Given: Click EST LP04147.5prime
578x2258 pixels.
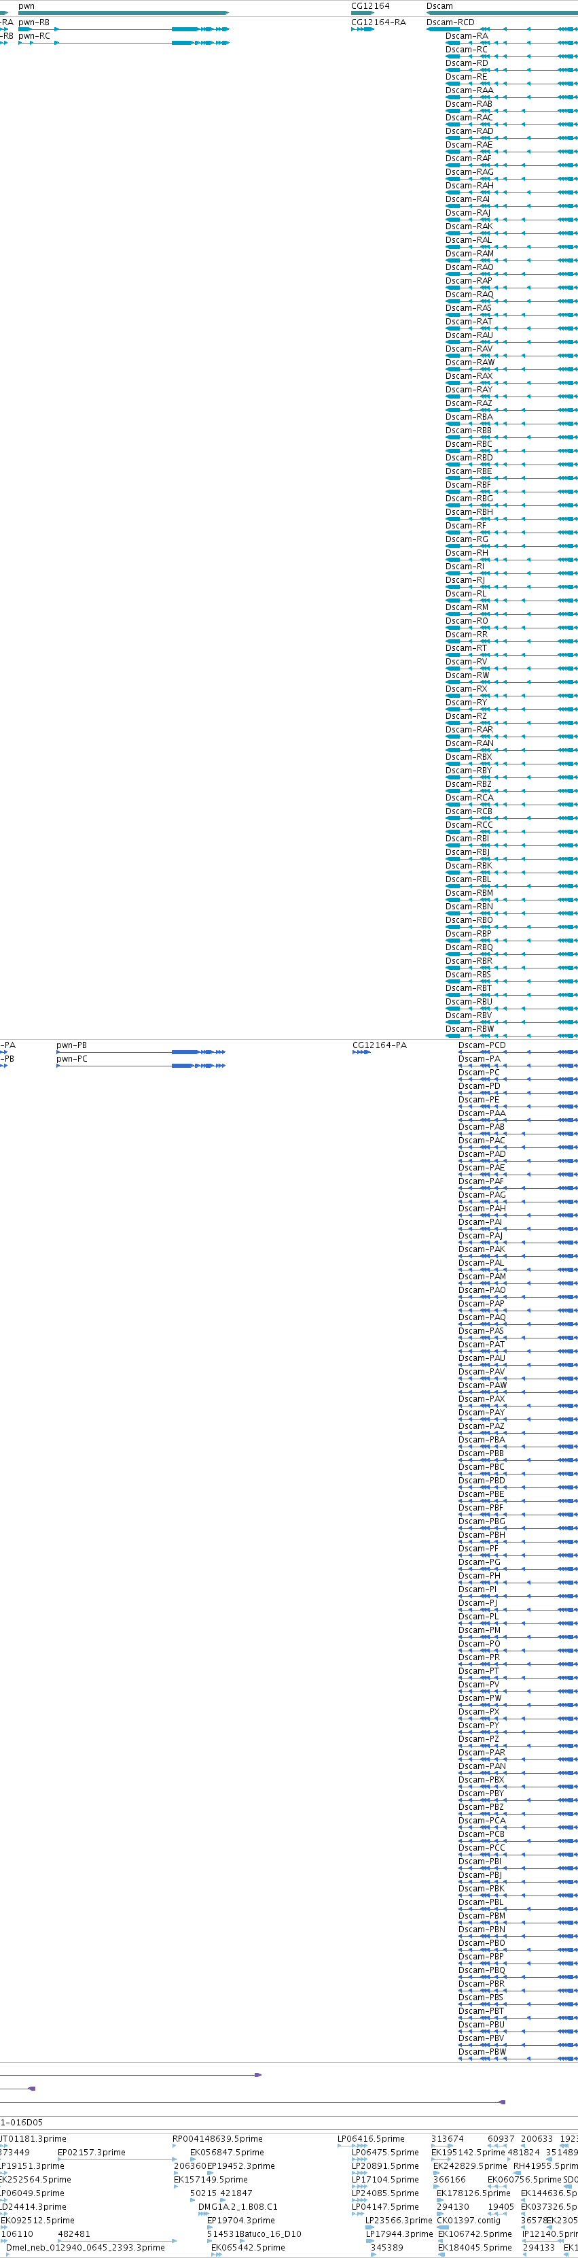Looking at the screenshot, I should [385, 2207].
